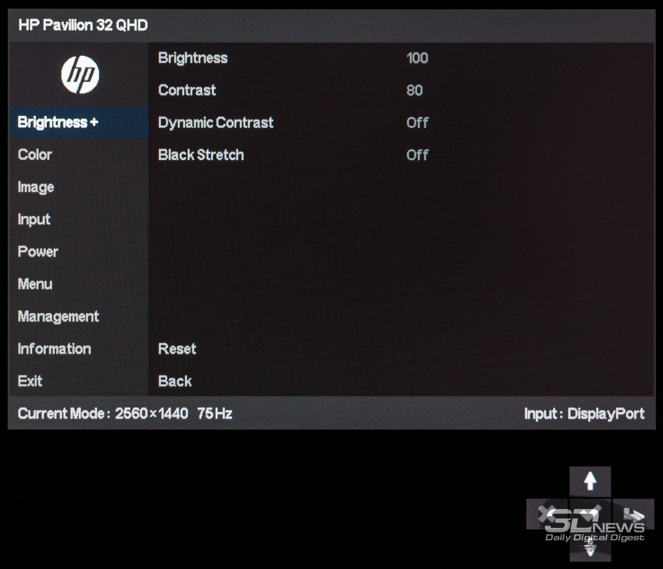This screenshot has width=663, height=569.
Task: Click the Black Stretch Off value
Action: click(417, 155)
